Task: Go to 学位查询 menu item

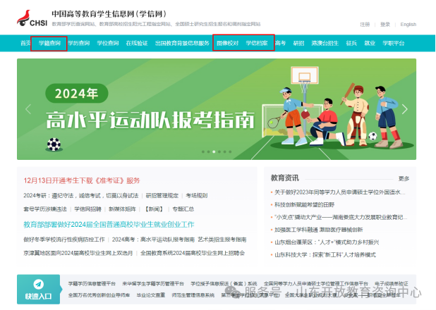Action: [108, 43]
